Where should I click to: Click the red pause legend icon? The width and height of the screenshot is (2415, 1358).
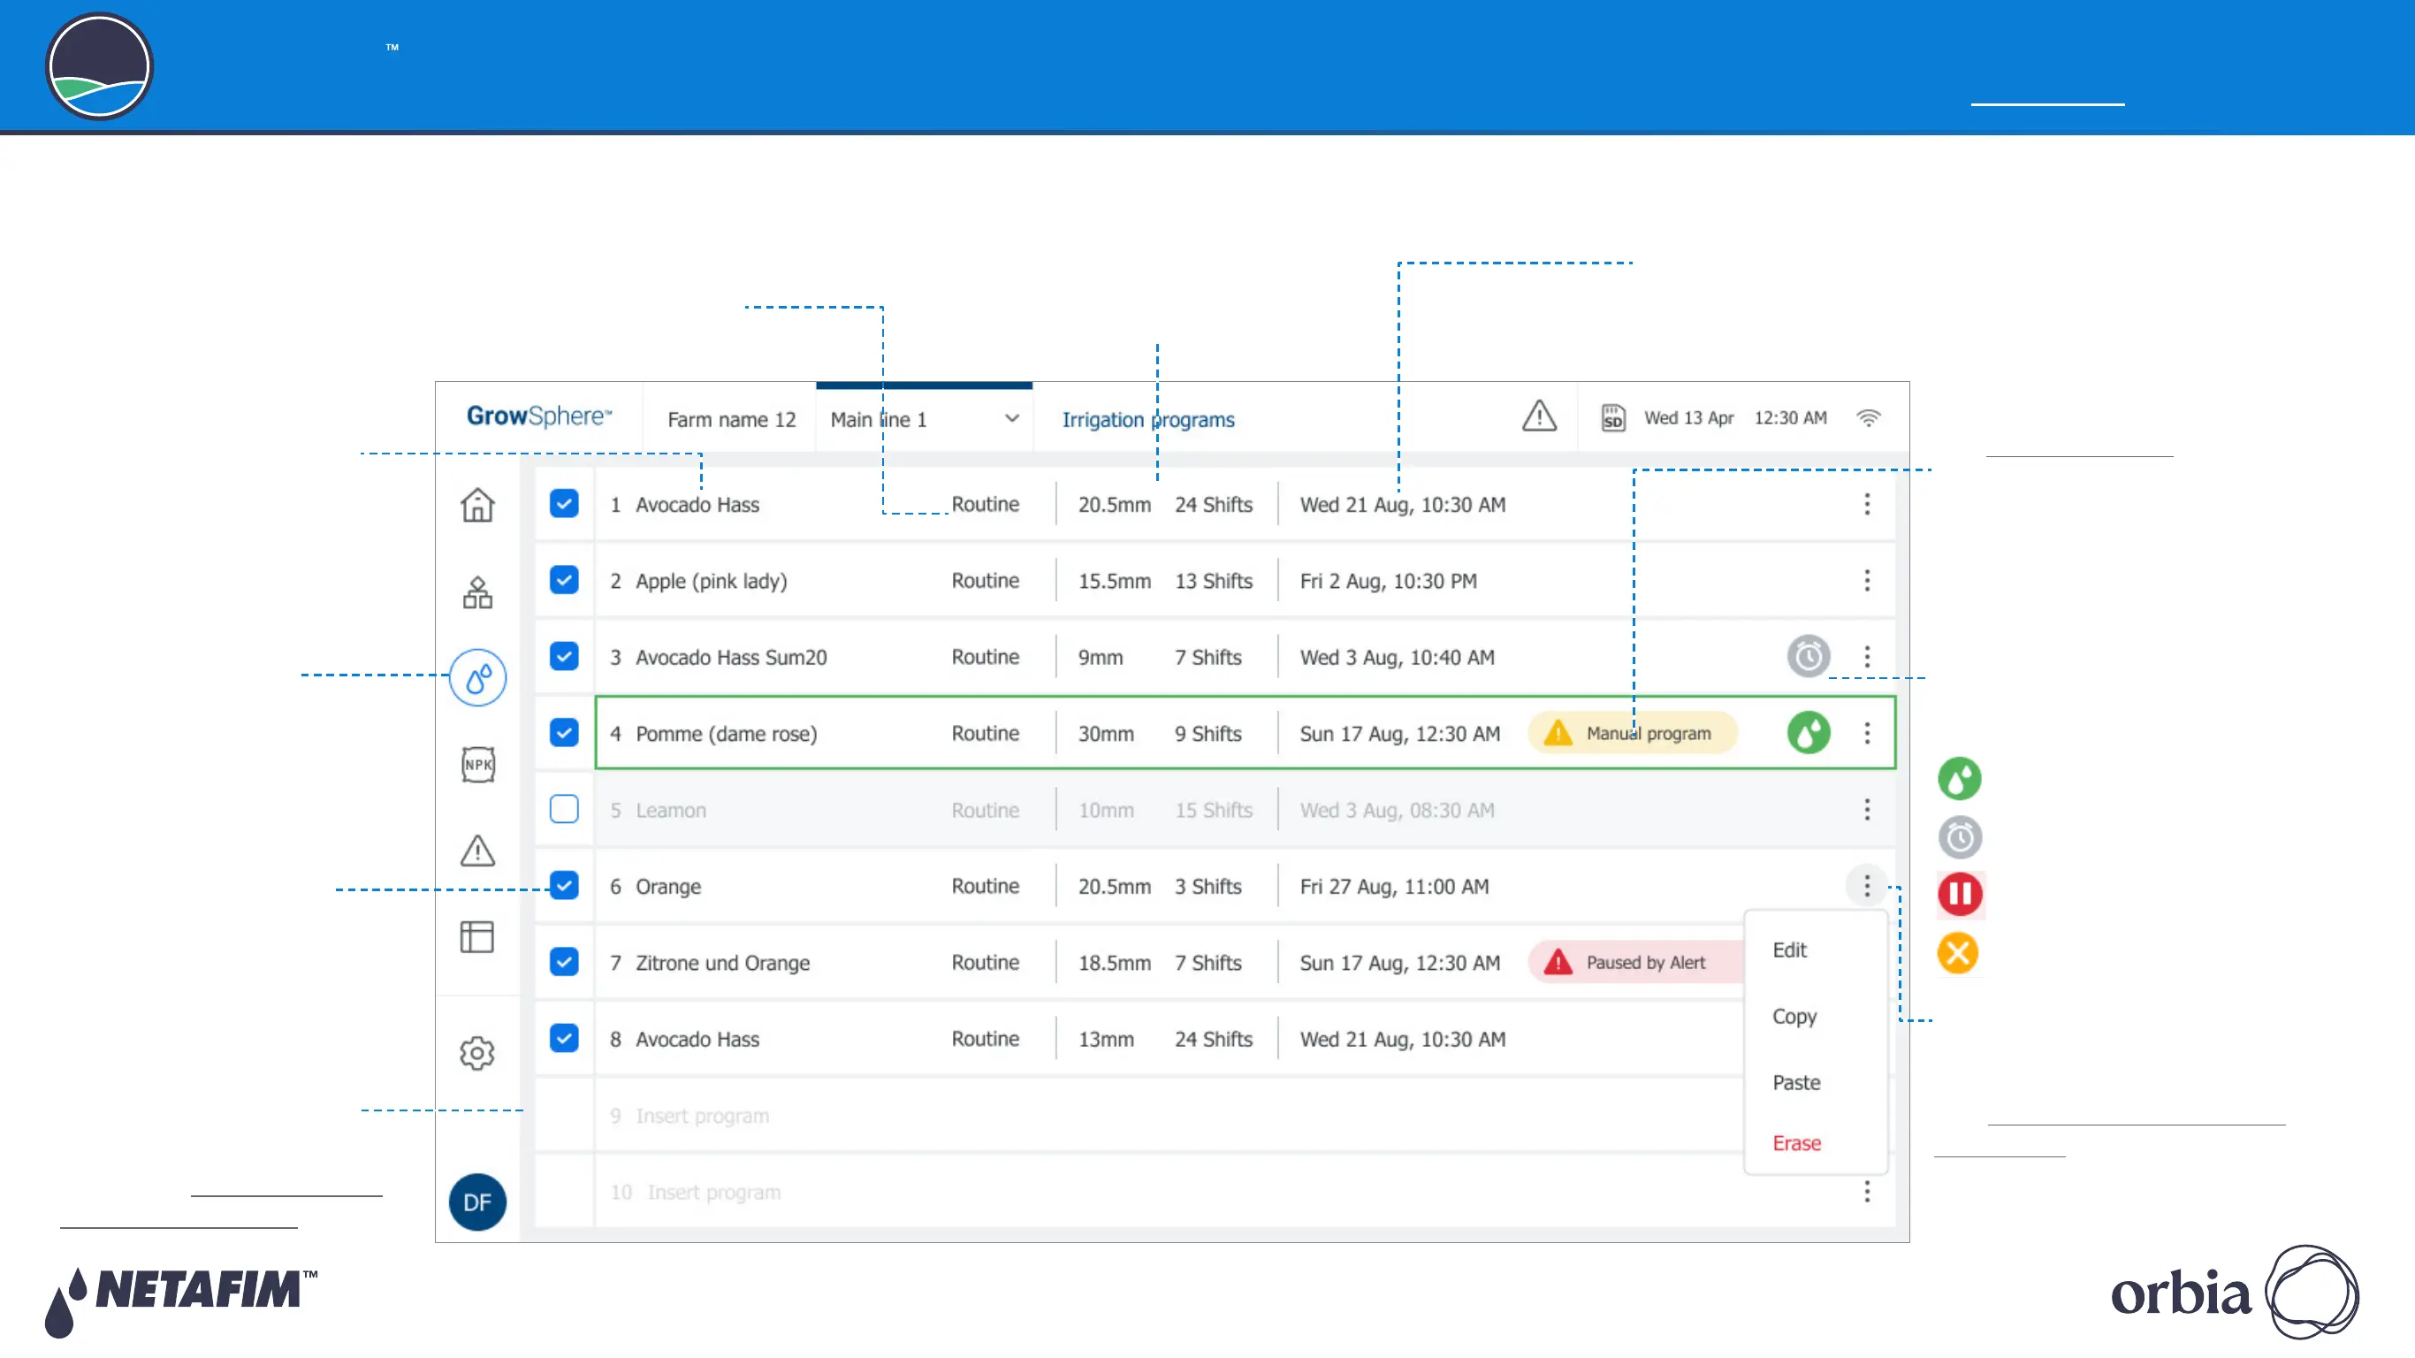coord(1960,894)
